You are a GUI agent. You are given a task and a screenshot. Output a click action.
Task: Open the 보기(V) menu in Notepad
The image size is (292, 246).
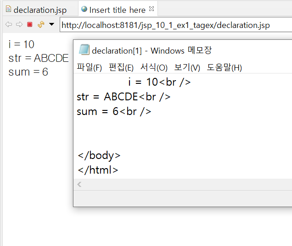187,67
